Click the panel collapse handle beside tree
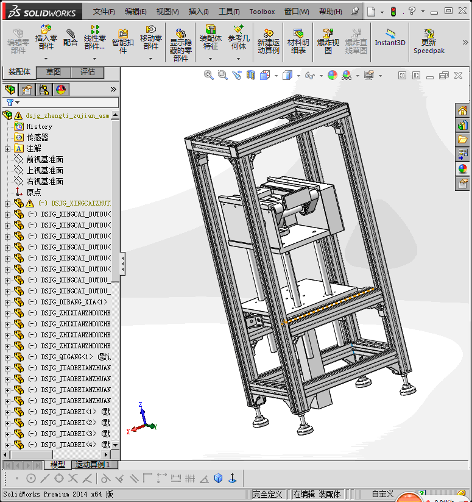 [122, 264]
